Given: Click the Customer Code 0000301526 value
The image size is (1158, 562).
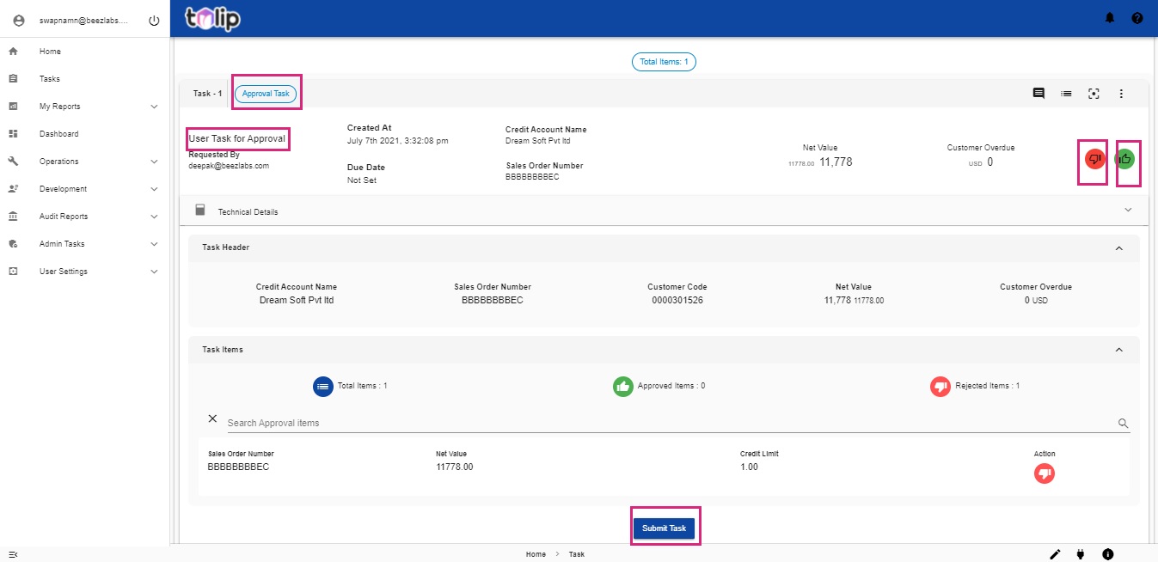Looking at the screenshot, I should [x=677, y=301].
